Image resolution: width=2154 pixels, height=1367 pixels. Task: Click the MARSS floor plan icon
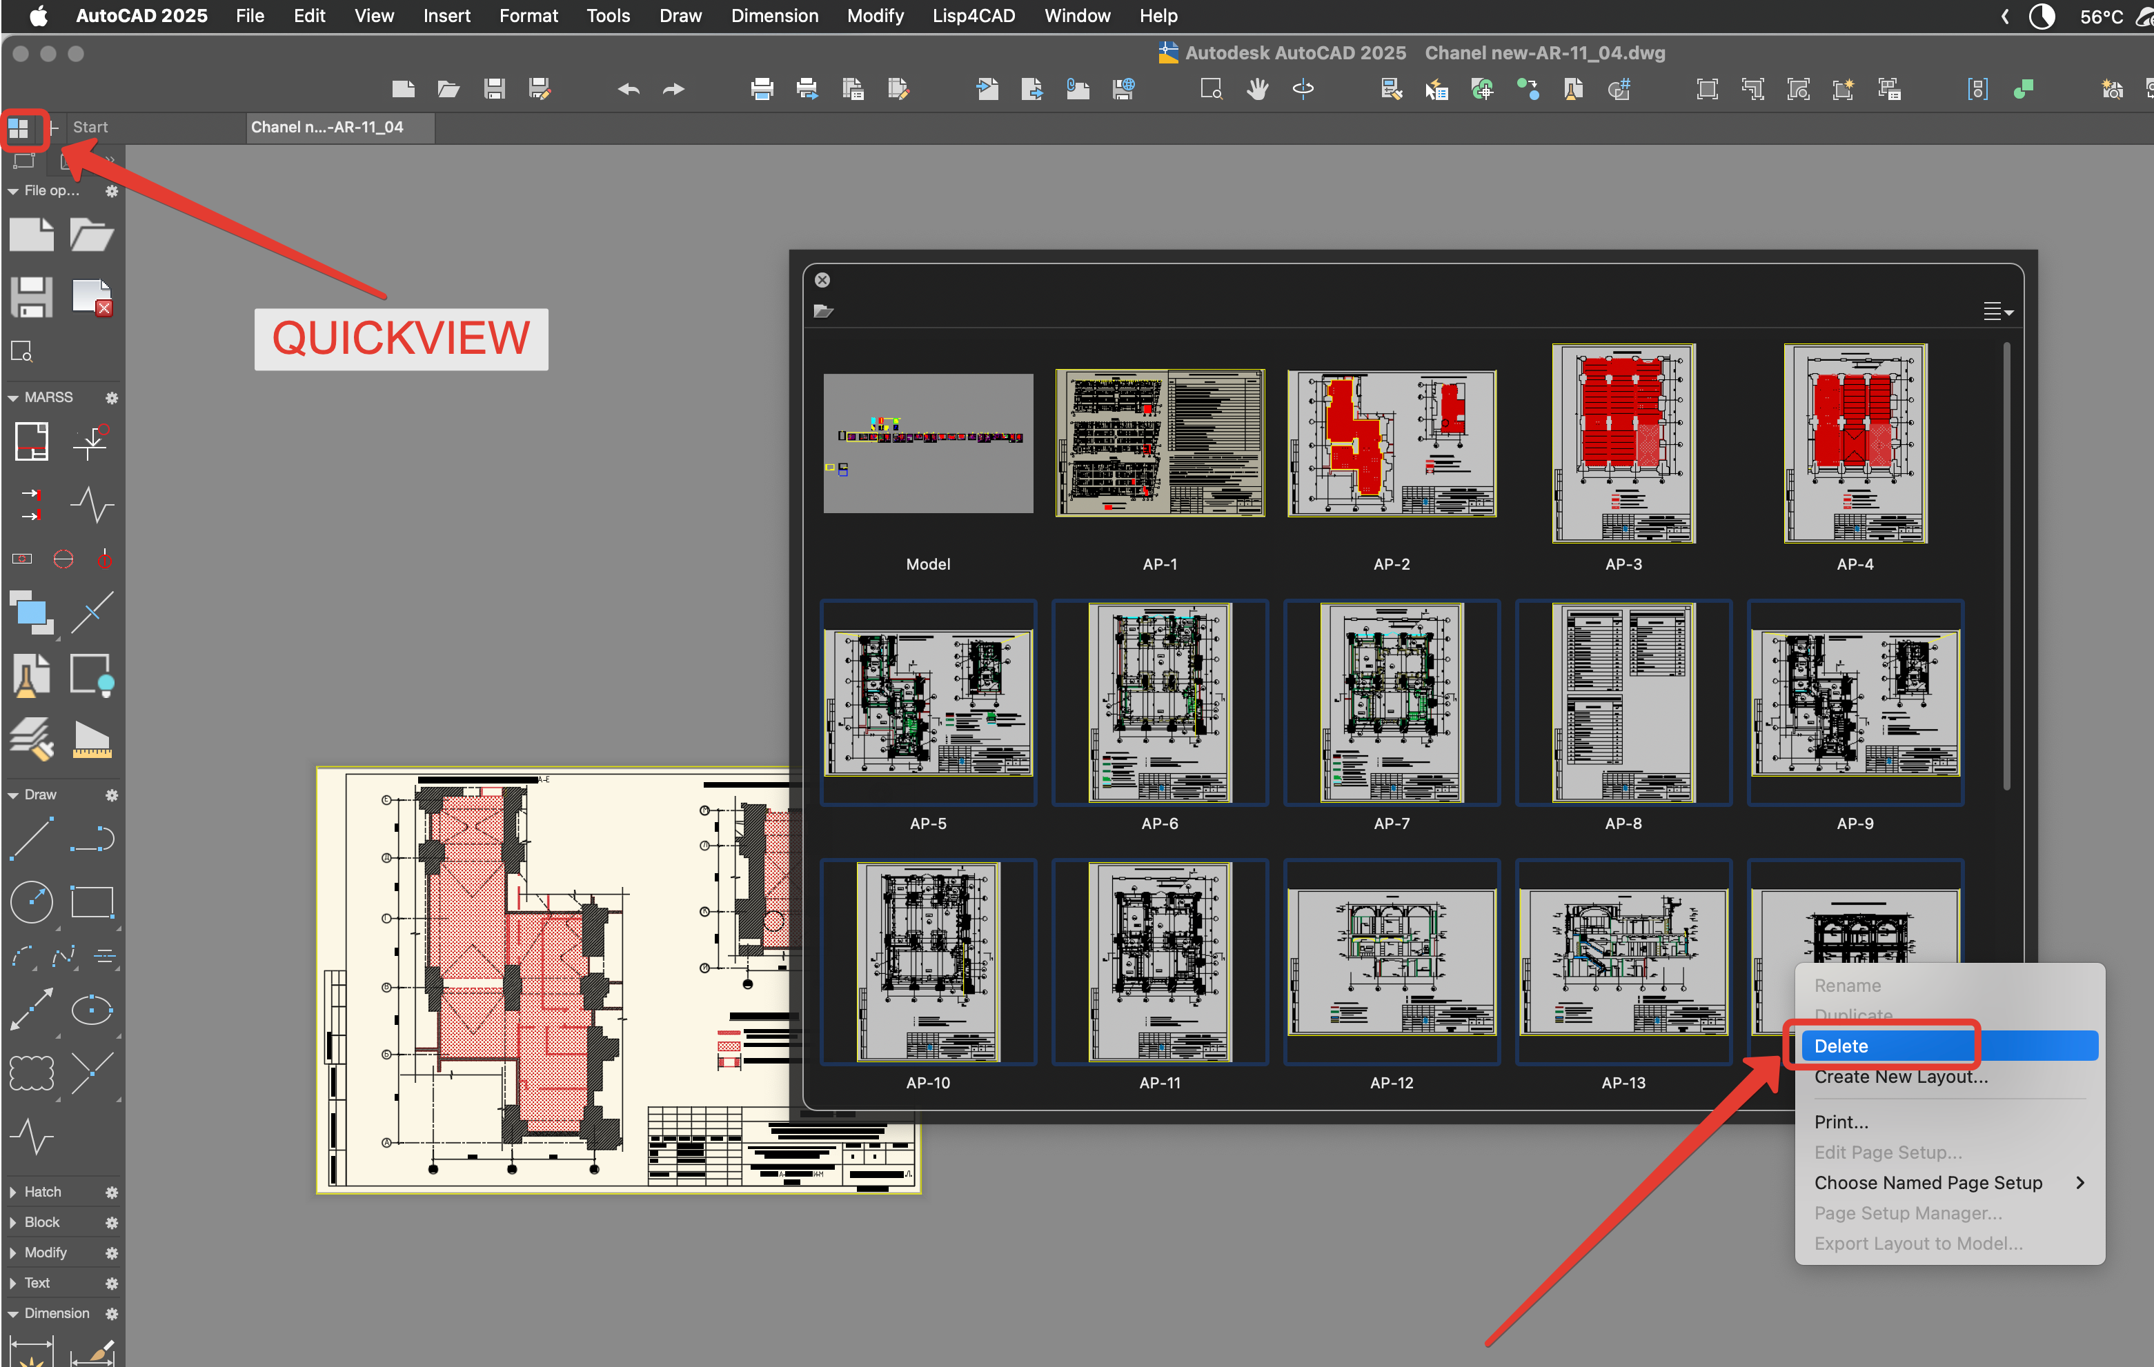tap(31, 441)
